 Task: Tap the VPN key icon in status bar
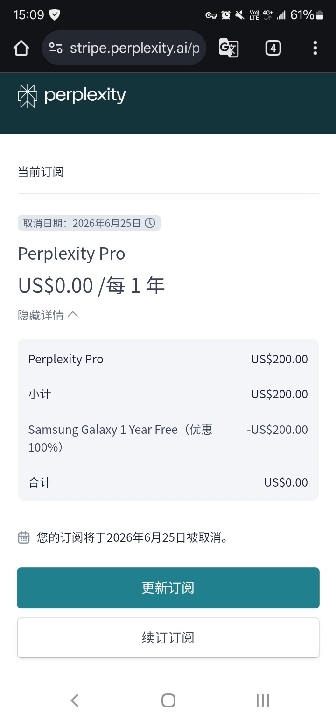point(211,15)
